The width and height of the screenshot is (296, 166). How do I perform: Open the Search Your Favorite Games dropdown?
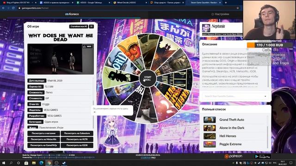point(235,96)
